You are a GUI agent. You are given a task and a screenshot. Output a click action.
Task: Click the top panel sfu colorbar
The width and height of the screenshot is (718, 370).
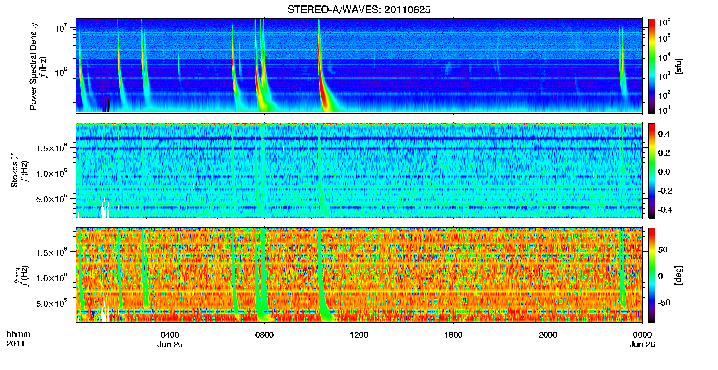652,66
